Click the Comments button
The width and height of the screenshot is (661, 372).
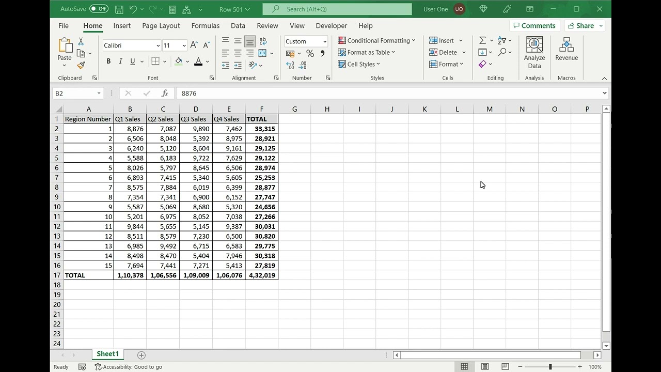pyautogui.click(x=534, y=26)
